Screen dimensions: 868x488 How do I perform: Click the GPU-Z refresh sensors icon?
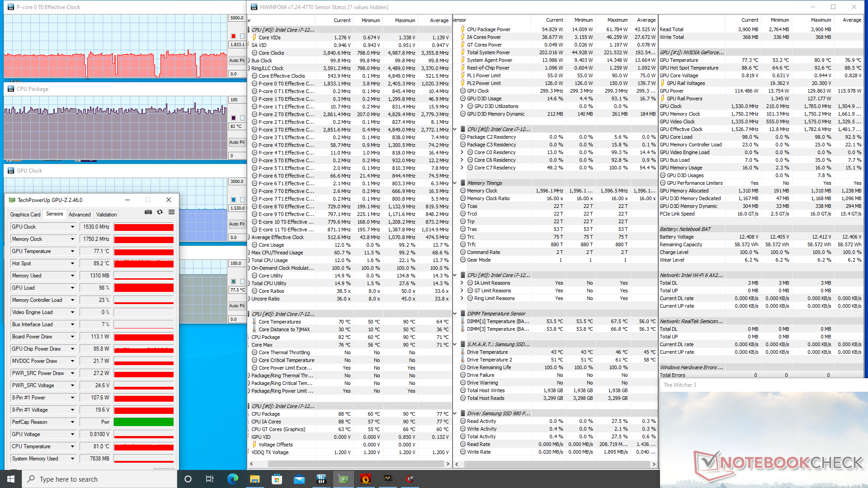[160, 212]
